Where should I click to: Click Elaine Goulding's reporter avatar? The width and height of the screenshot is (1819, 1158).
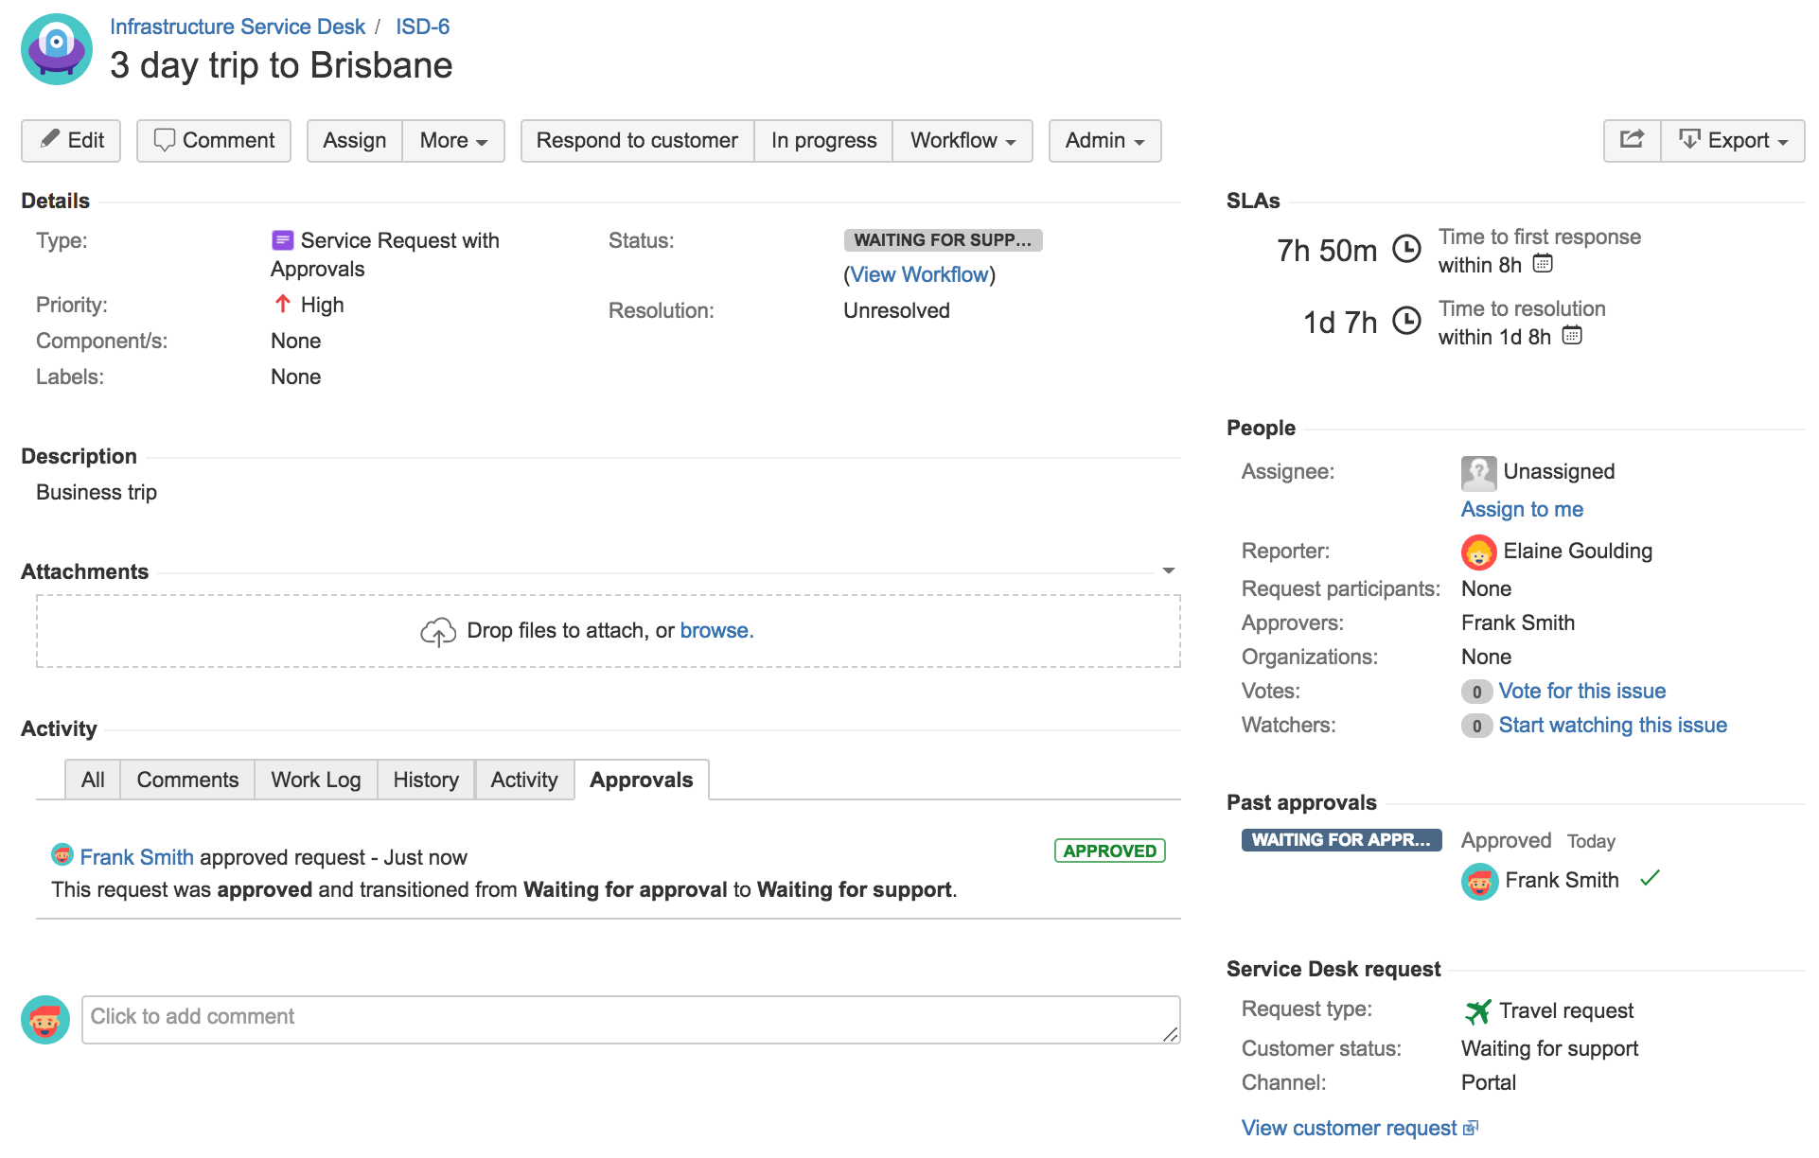pos(1478,552)
